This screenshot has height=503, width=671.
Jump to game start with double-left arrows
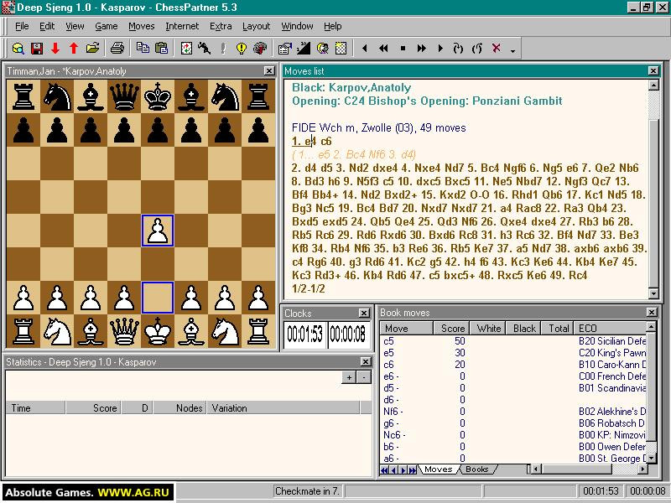pos(383,49)
